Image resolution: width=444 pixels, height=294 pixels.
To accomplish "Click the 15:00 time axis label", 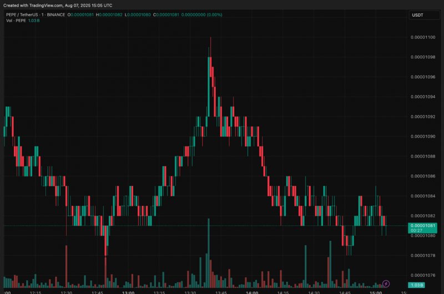I will click(x=376, y=292).
